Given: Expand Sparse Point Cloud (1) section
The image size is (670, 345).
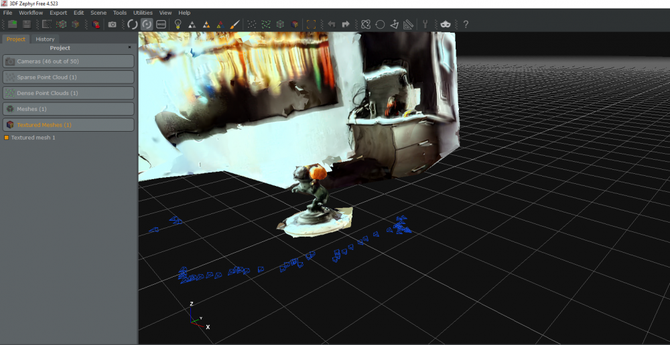Looking at the screenshot, I should [x=68, y=77].
